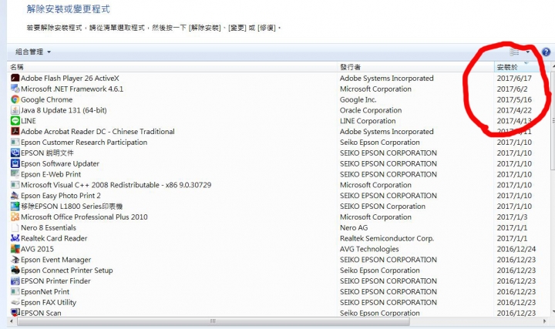Click the Epson FAX Utility icon
Screen dimensions: 555x329
[15, 302]
